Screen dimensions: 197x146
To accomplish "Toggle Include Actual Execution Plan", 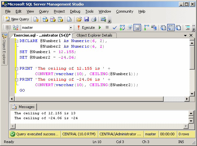I will [x=146, y=28].
